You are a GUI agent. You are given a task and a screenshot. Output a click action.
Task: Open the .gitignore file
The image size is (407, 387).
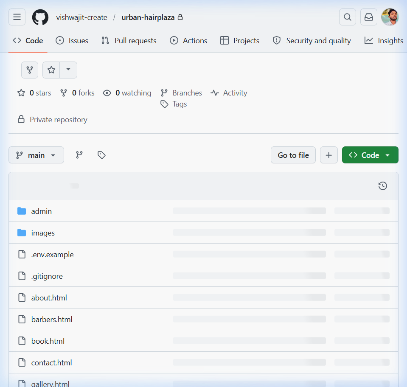[47, 276]
